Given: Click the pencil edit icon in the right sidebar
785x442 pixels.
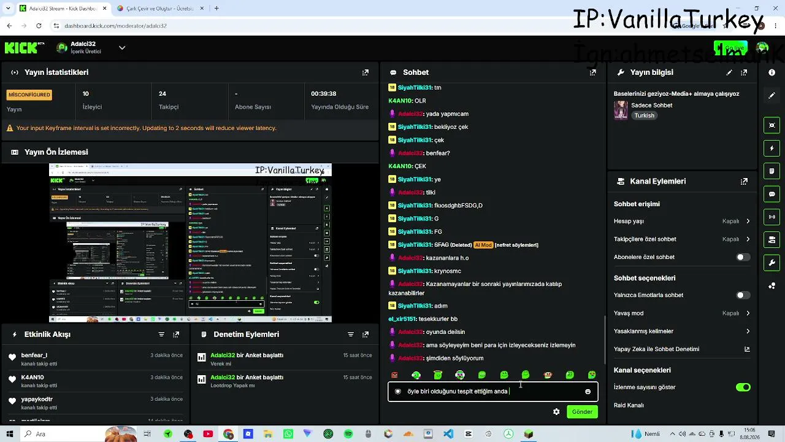Looking at the screenshot, I should click(772, 96).
